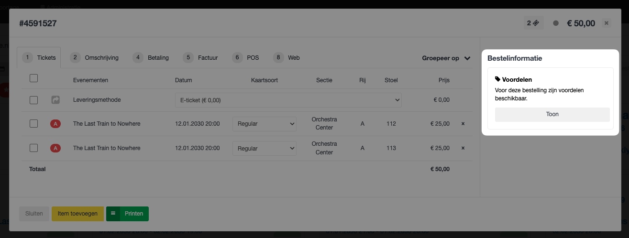
Task: Check the Leveringsmethode row checkbox
Action: 33,100
